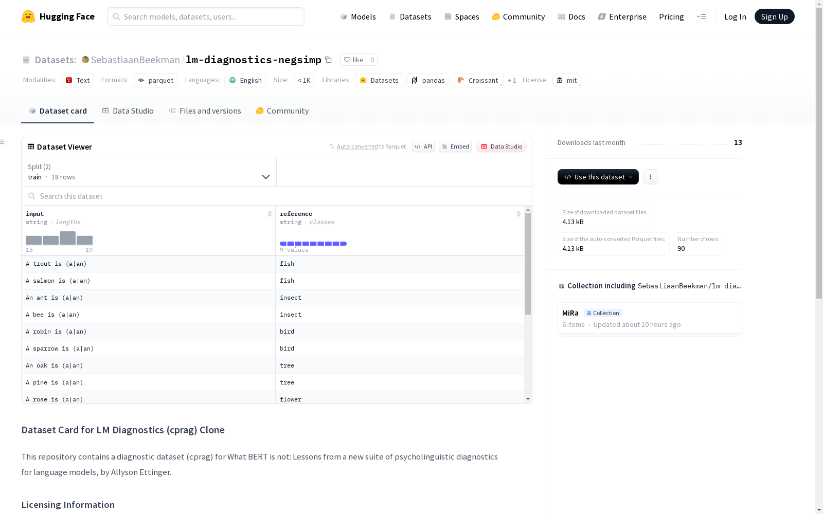Click the Hugging Face logo icon
The height and width of the screenshot is (514, 823).
[x=28, y=16]
